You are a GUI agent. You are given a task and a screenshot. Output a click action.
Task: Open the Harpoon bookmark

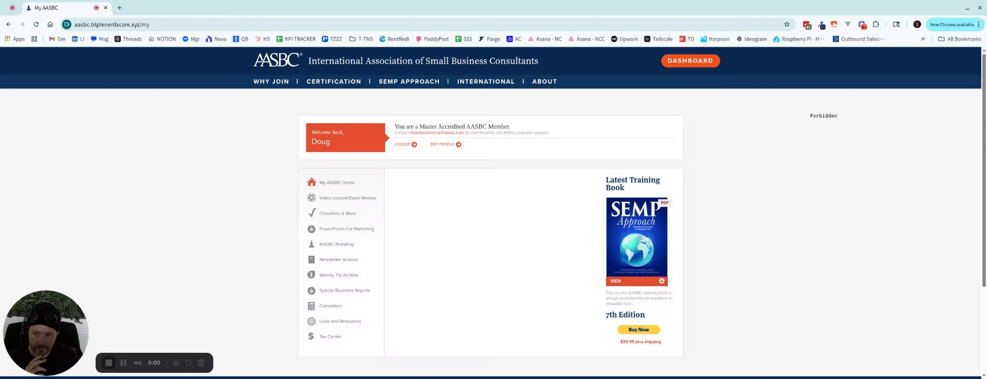click(x=715, y=39)
